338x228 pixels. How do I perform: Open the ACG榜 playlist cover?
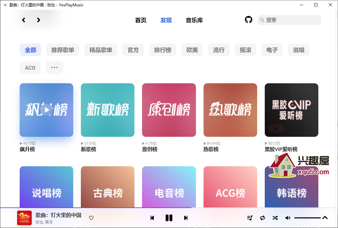230,187
